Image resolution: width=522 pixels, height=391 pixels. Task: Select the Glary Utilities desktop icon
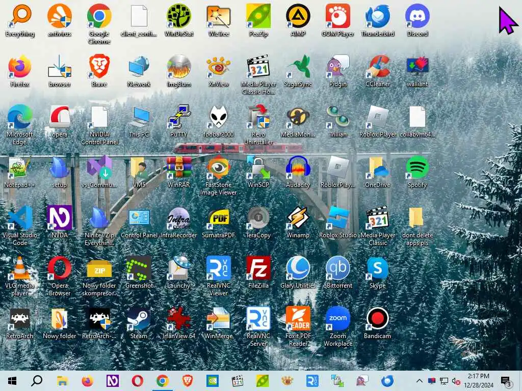(x=298, y=272)
